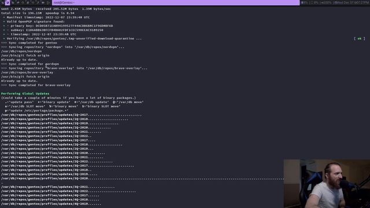Click the 'sent 2.45M bytes' line
This screenshot has height=208, width=370.
click(56, 9)
